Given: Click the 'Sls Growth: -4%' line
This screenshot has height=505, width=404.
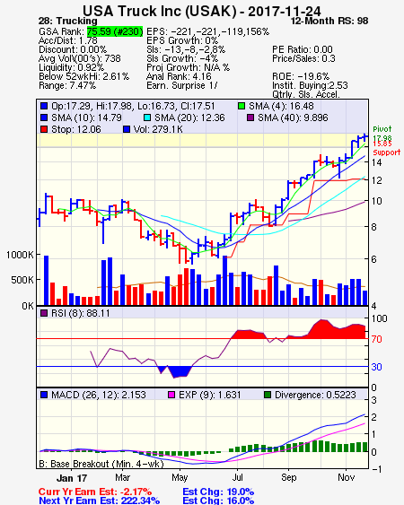Looking at the screenshot, I should click(x=182, y=58).
